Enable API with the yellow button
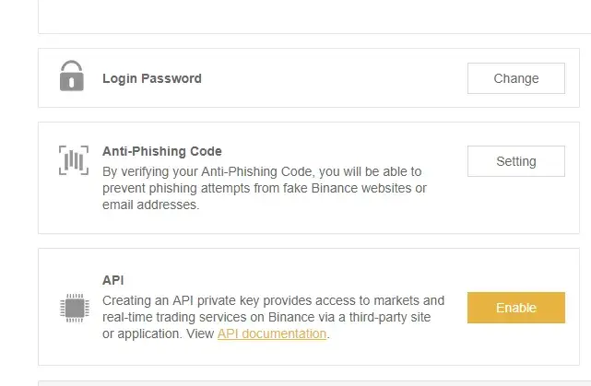The image size is (591, 386). click(x=515, y=308)
